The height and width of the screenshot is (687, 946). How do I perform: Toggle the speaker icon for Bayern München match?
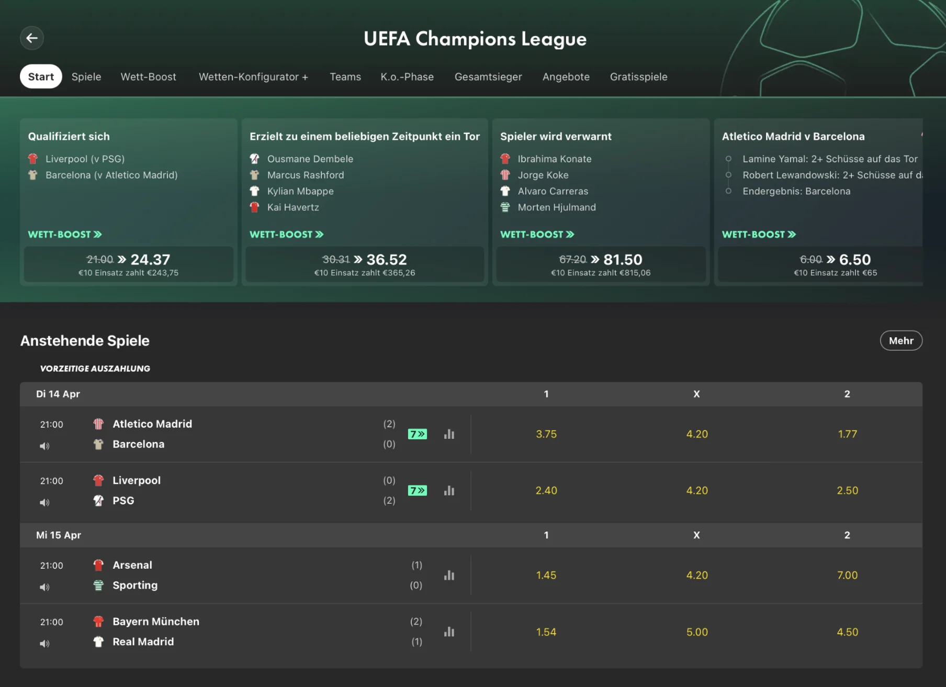coord(44,644)
